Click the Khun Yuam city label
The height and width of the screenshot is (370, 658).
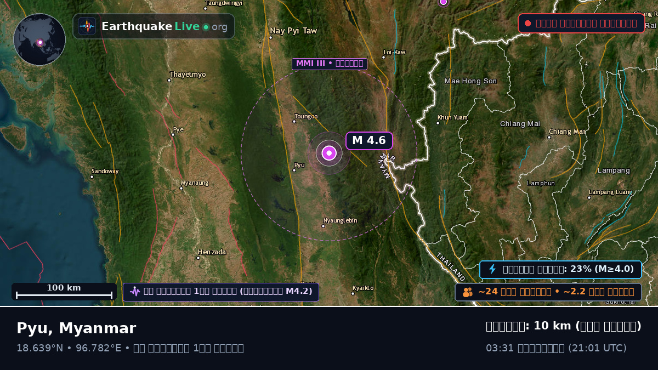452,118
